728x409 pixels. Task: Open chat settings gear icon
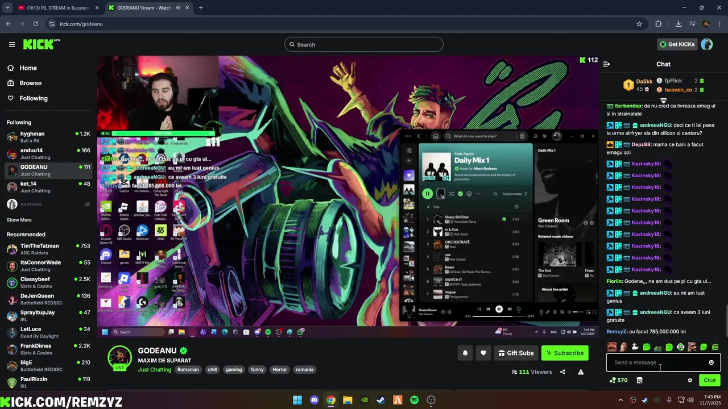point(690,380)
